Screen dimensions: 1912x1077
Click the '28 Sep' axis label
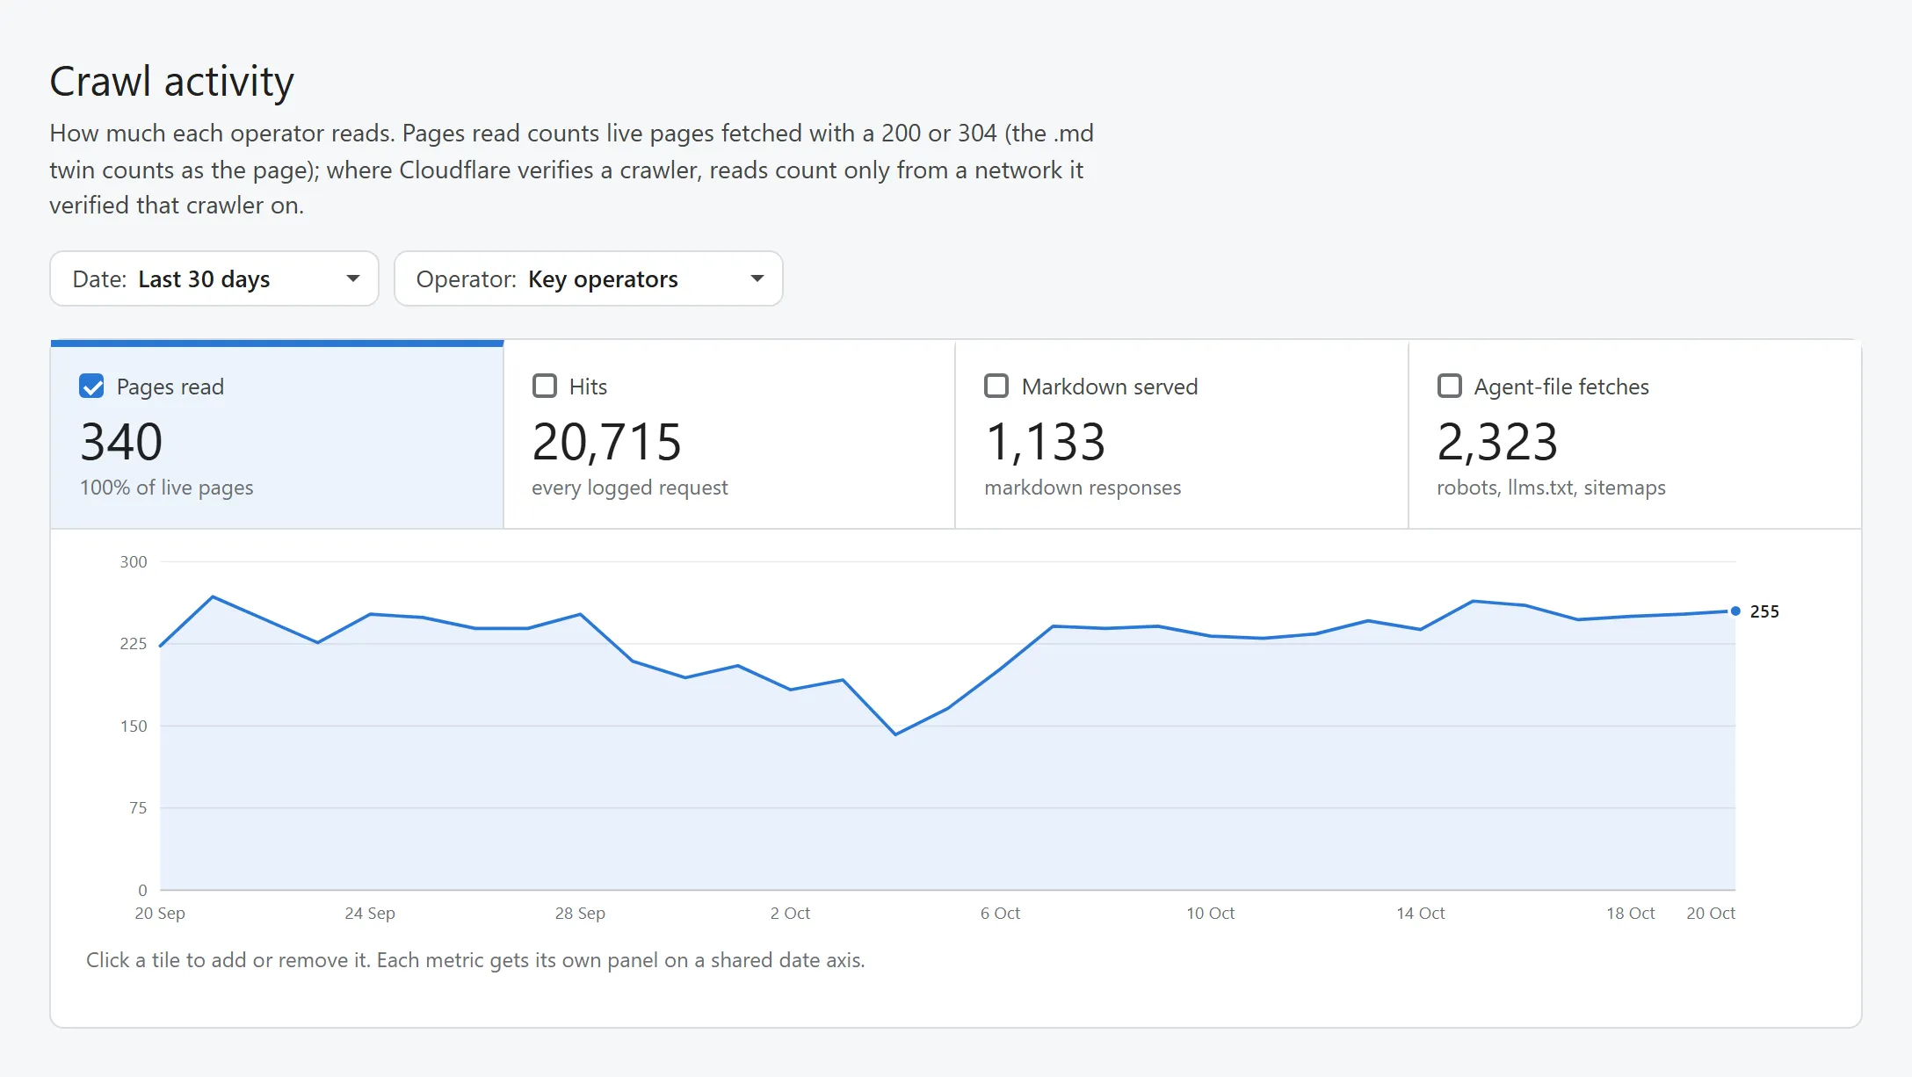[580, 914]
